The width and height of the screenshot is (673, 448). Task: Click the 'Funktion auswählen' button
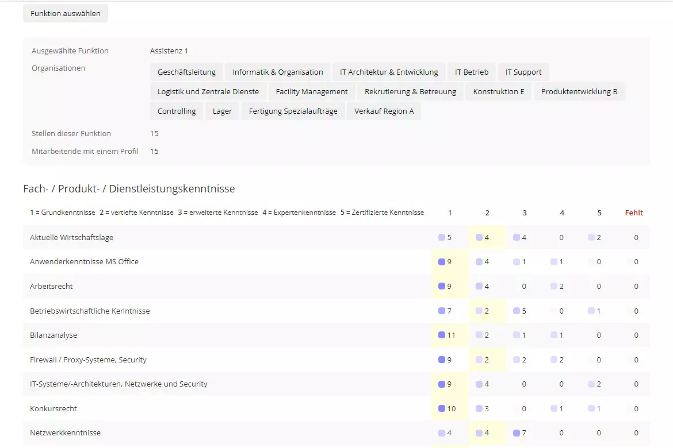pos(65,13)
